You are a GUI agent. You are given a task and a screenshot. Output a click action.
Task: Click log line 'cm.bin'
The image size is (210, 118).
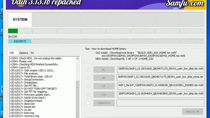(21, 110)
